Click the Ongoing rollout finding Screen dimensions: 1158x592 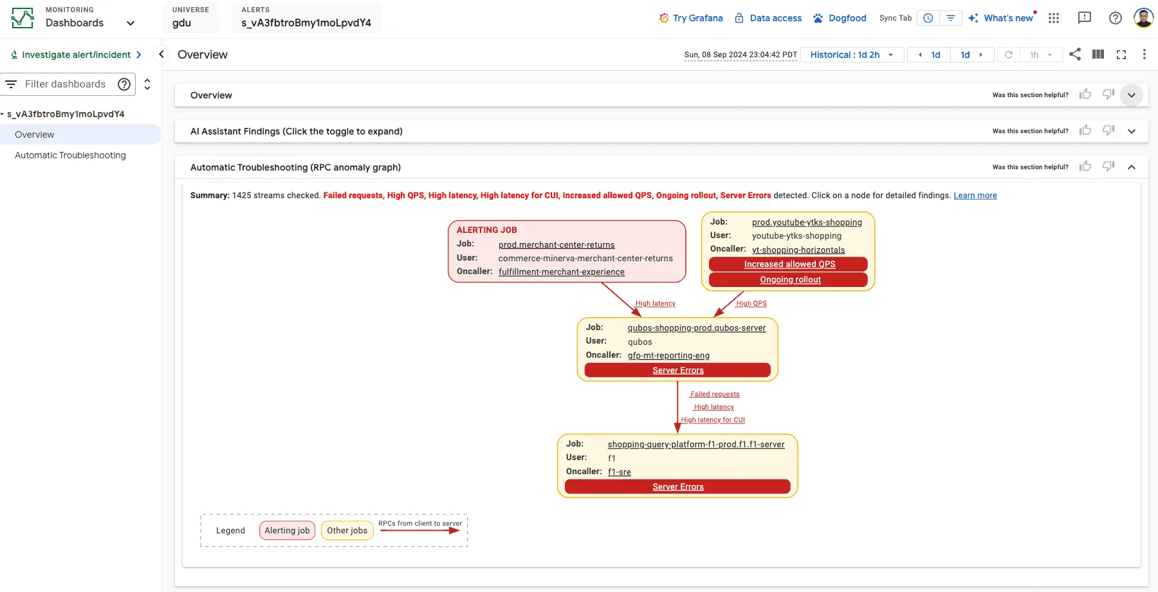(789, 280)
